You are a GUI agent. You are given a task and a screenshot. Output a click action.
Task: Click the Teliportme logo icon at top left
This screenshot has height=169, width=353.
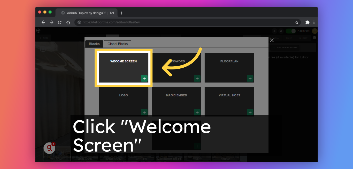pos(38,31)
